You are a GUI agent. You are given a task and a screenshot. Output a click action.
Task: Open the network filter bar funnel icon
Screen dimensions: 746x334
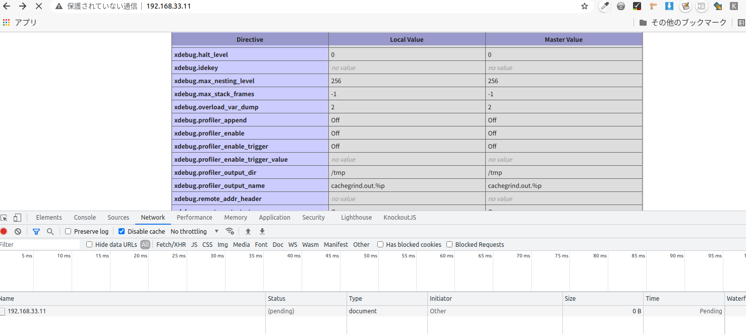[x=36, y=231]
